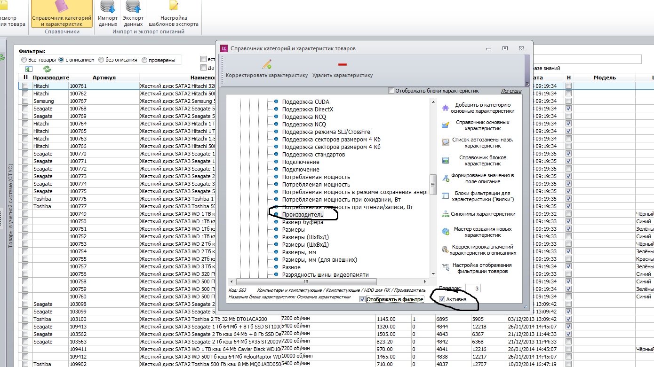Uncheck the Активна checkbox
This screenshot has height=367, width=654.
(442, 299)
